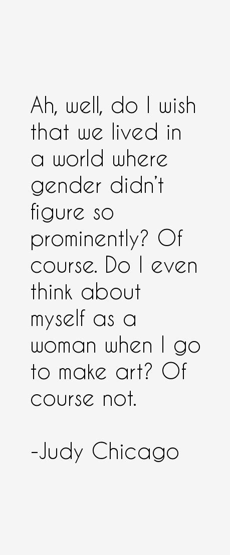230x555 pixels.
Task: Click the word 'where' in third line
Action: [x=140, y=158]
